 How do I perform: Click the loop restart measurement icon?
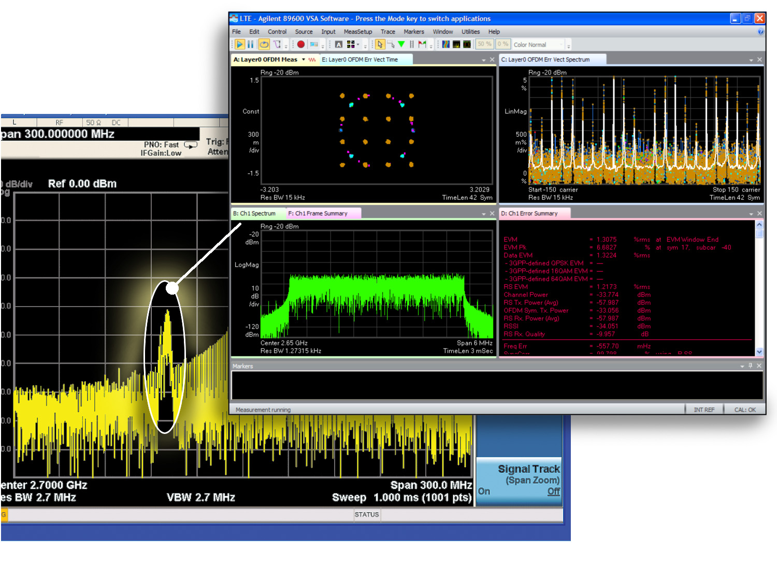[264, 45]
